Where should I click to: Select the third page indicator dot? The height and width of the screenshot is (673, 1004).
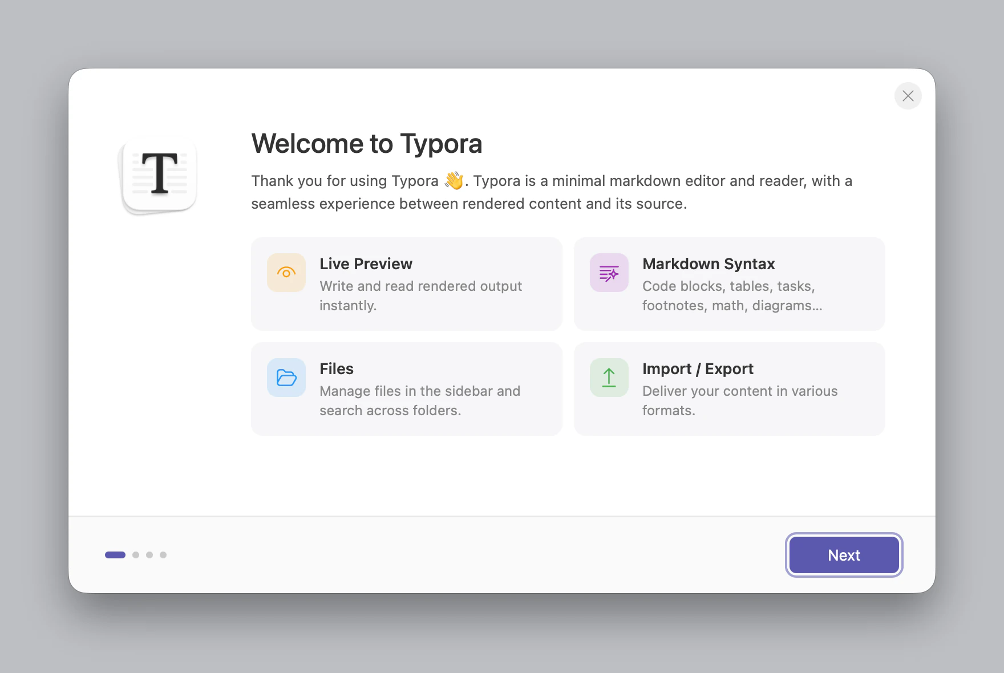click(149, 555)
